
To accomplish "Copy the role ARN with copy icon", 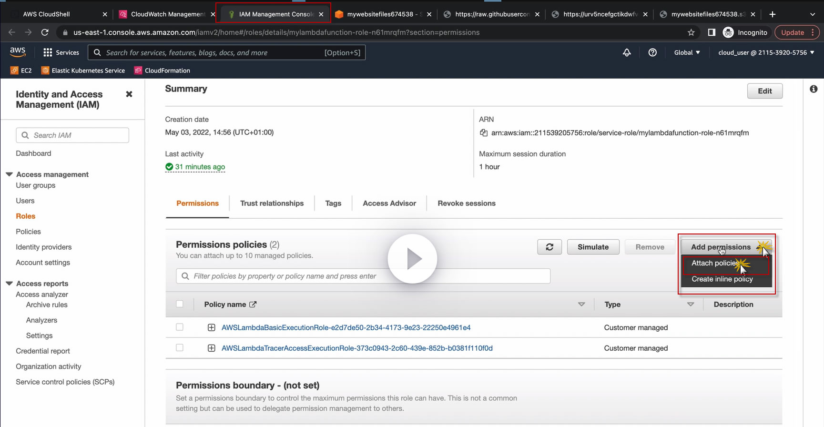I will click(x=483, y=133).
